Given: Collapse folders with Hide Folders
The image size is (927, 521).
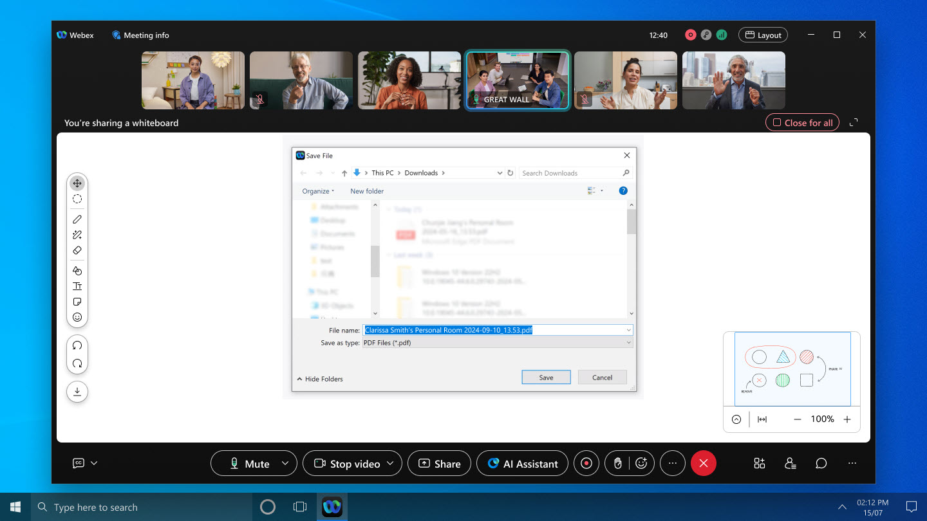Looking at the screenshot, I should pyautogui.click(x=320, y=379).
